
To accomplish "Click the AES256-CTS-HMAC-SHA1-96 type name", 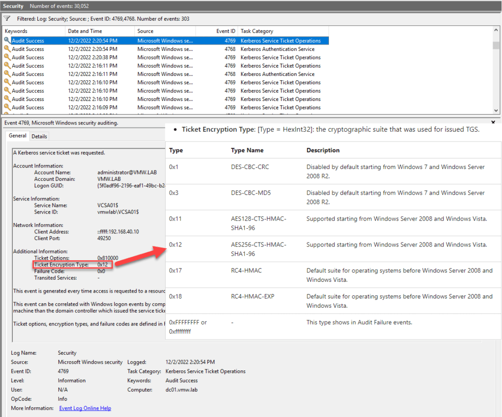I will coord(259,249).
